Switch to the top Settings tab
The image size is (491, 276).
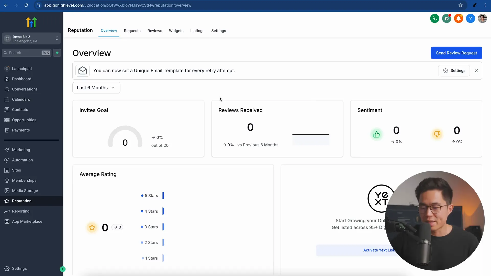tap(219, 31)
